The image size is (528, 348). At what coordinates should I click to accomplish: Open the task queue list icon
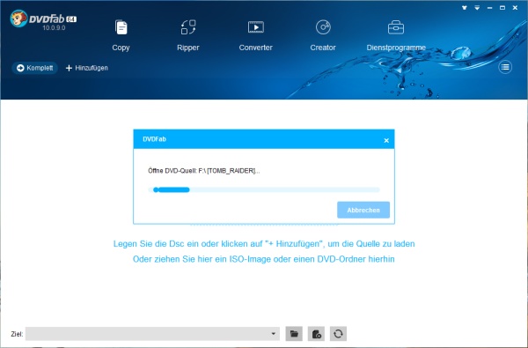click(505, 67)
